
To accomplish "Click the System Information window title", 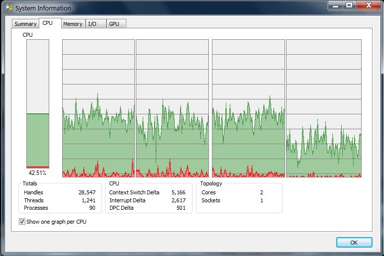I will coord(43,8).
